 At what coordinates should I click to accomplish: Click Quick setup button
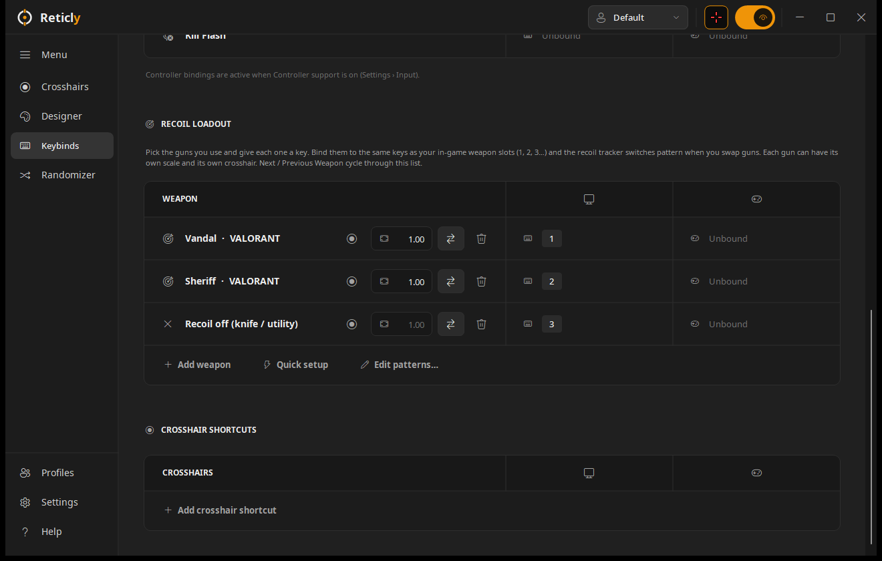coord(296,365)
